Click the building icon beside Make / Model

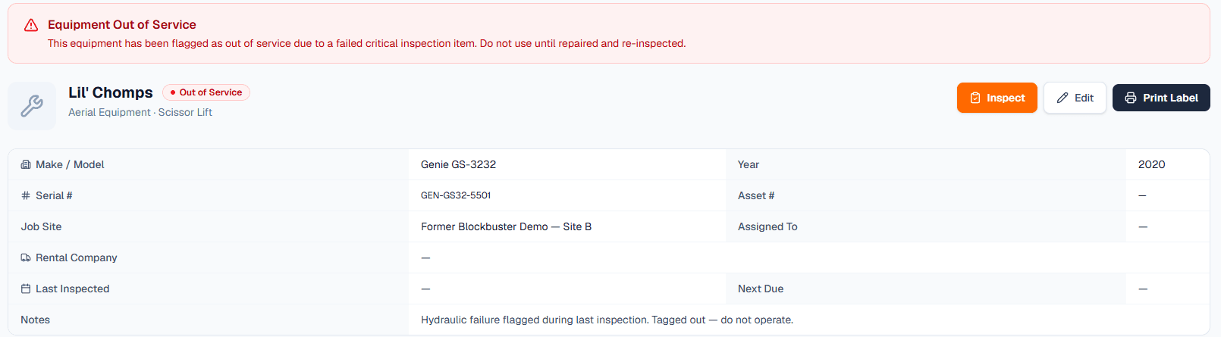point(26,164)
